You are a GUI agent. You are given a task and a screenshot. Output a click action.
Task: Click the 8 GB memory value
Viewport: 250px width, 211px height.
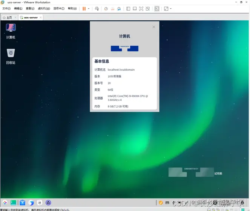click(118, 106)
